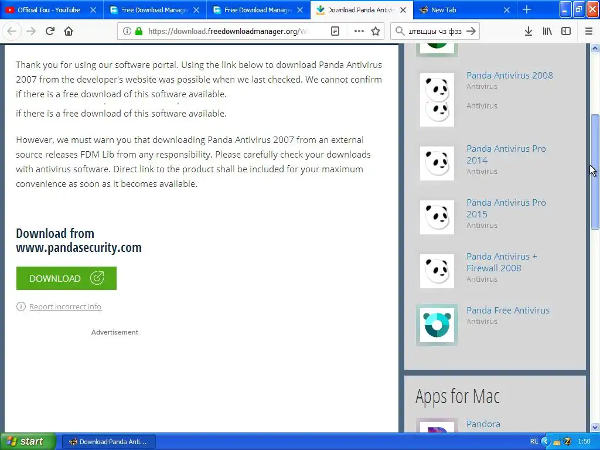
Task: Click the Panda Antivirus 2008 panda thumbnail
Action: [437, 100]
